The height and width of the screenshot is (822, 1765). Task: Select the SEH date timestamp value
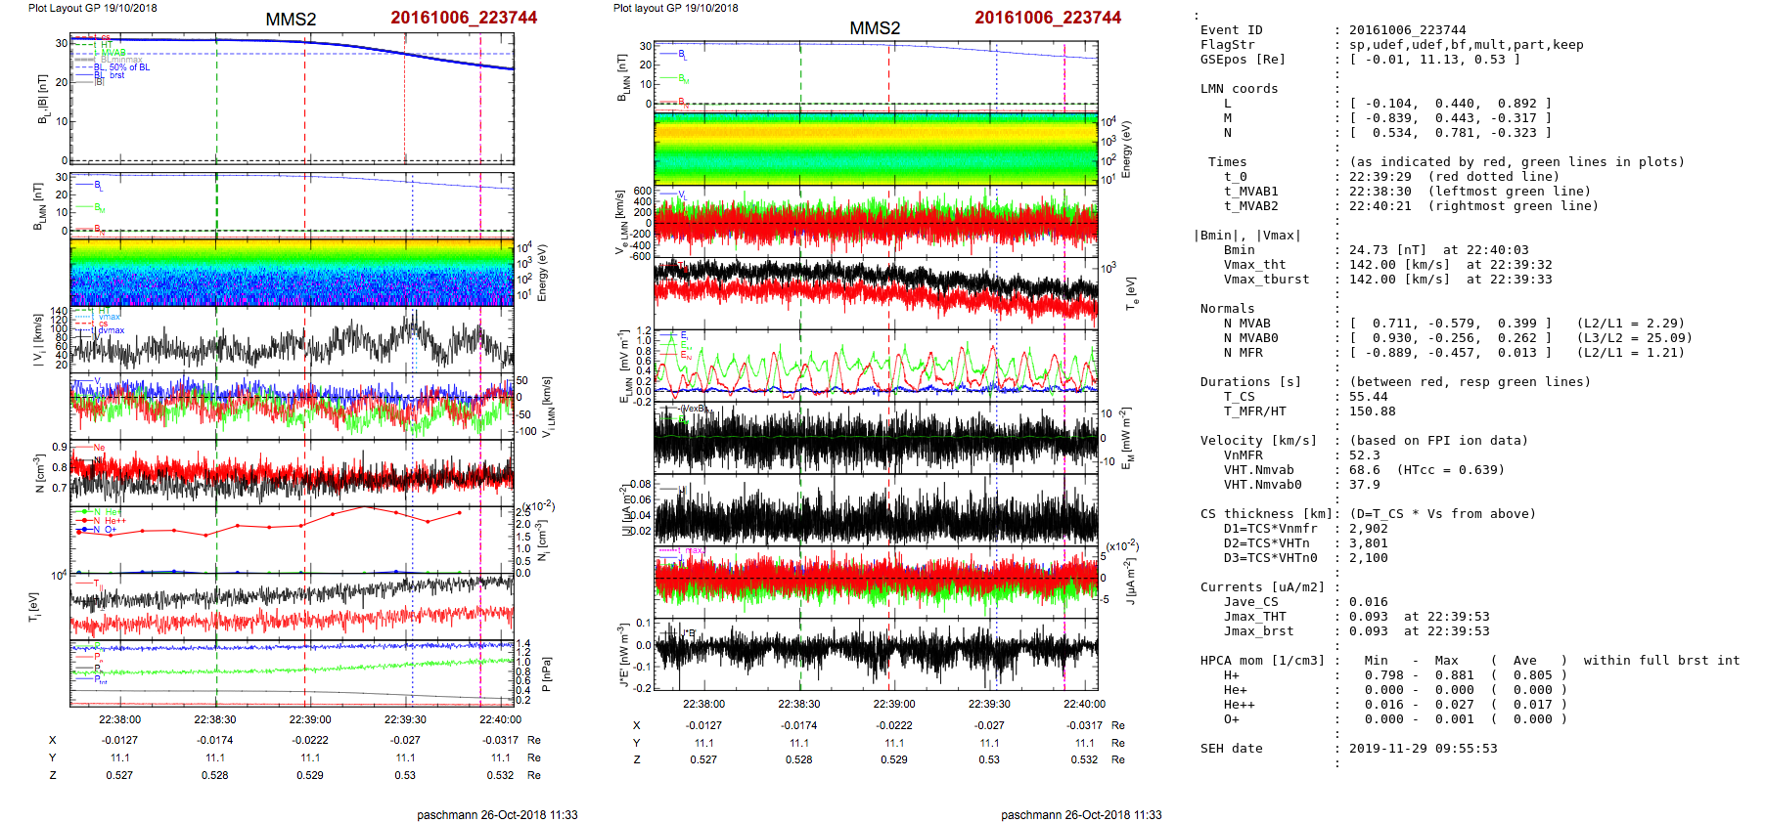pyautogui.click(x=1423, y=749)
